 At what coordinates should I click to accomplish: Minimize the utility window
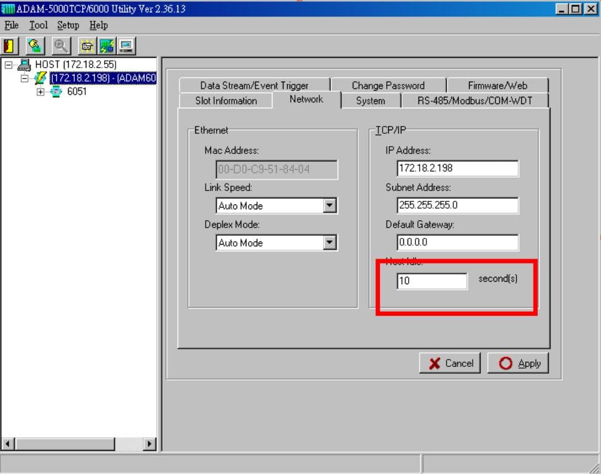point(562,9)
